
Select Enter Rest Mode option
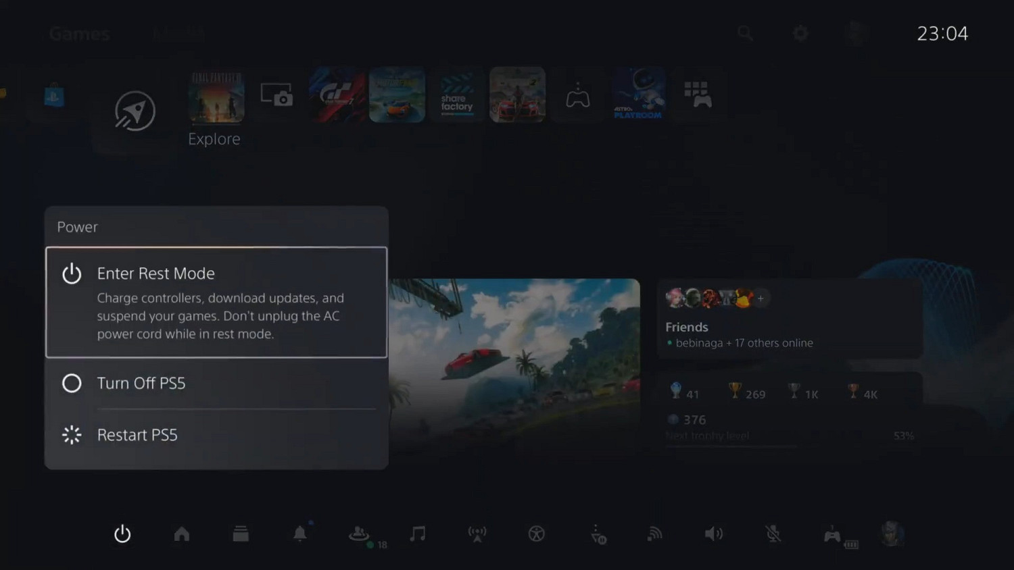coord(216,302)
